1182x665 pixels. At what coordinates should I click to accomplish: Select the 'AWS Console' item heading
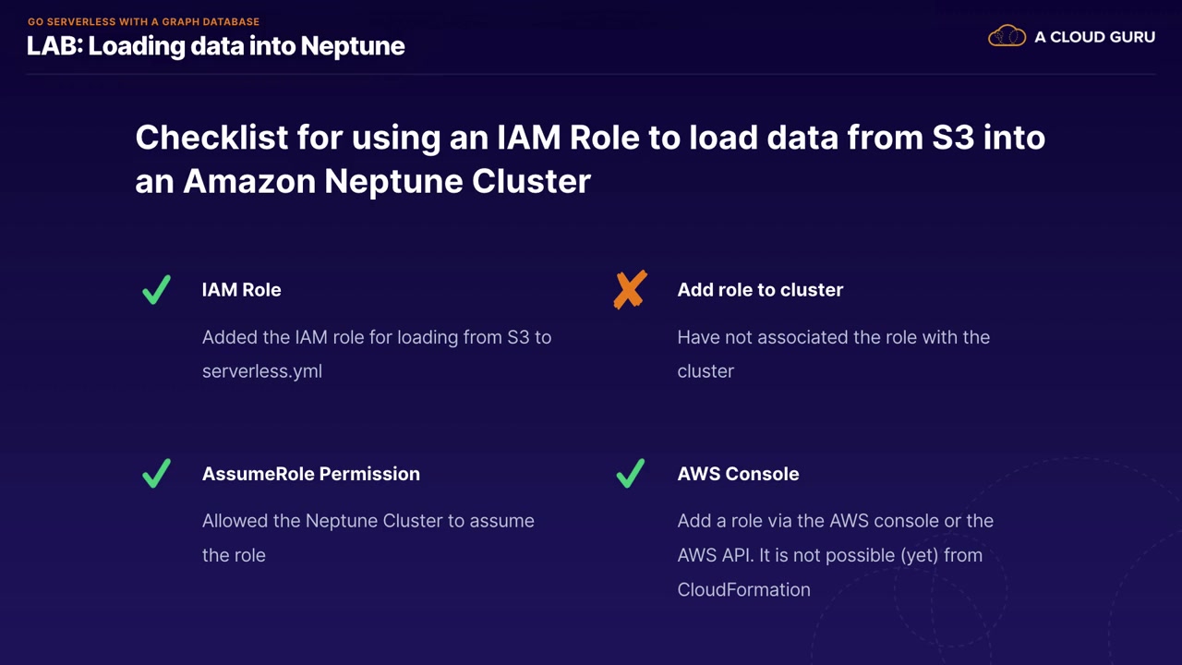click(x=738, y=474)
